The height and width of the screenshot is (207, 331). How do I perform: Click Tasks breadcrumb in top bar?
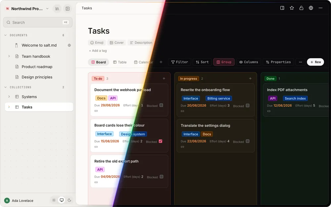tap(87, 8)
